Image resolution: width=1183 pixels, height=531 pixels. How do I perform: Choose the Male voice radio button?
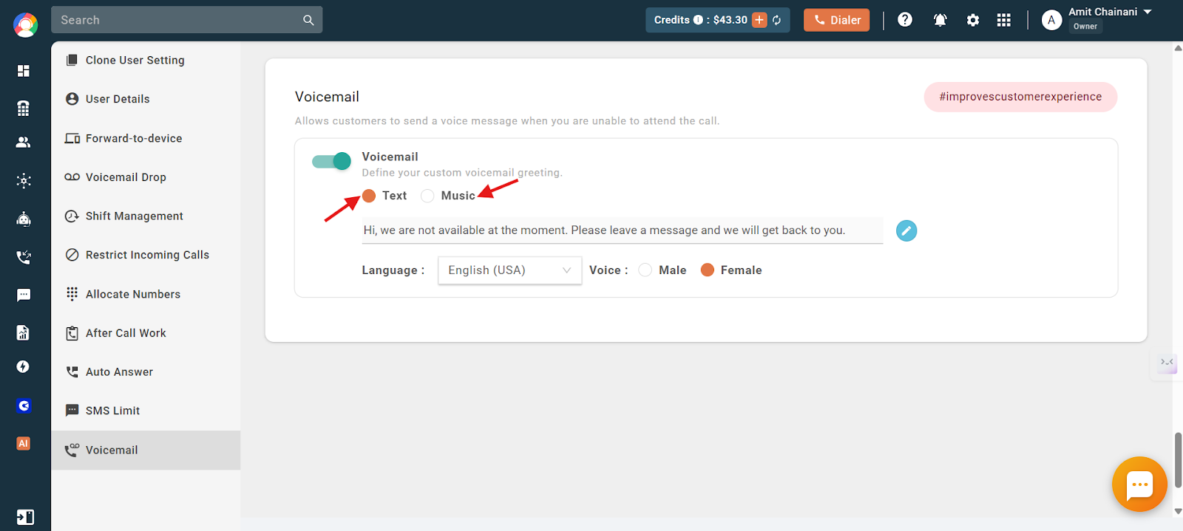(645, 270)
